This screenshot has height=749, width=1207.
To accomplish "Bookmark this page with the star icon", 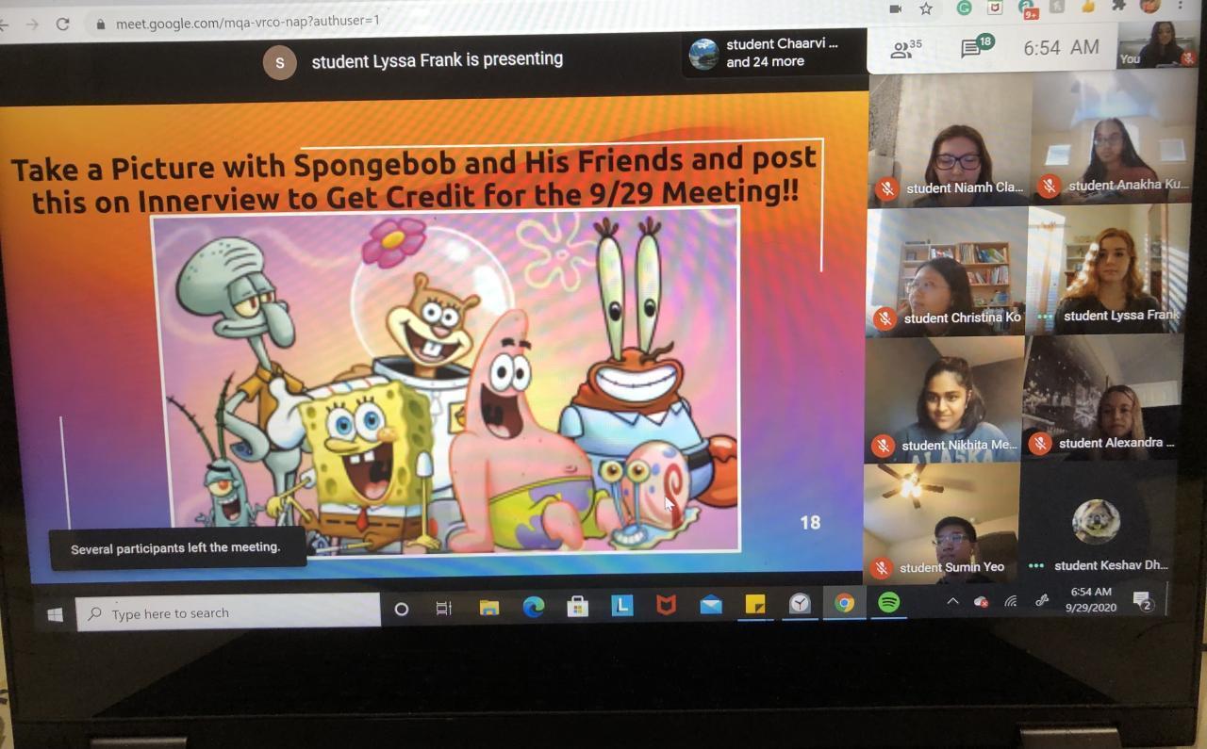I will [x=926, y=8].
